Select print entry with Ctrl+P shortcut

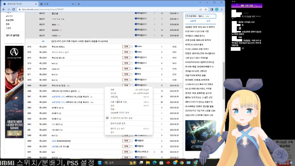pos(129,106)
